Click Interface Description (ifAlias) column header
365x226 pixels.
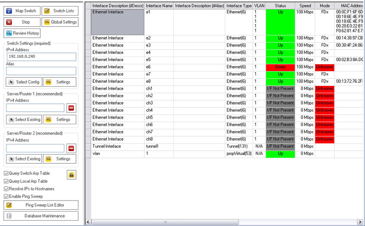200,6
